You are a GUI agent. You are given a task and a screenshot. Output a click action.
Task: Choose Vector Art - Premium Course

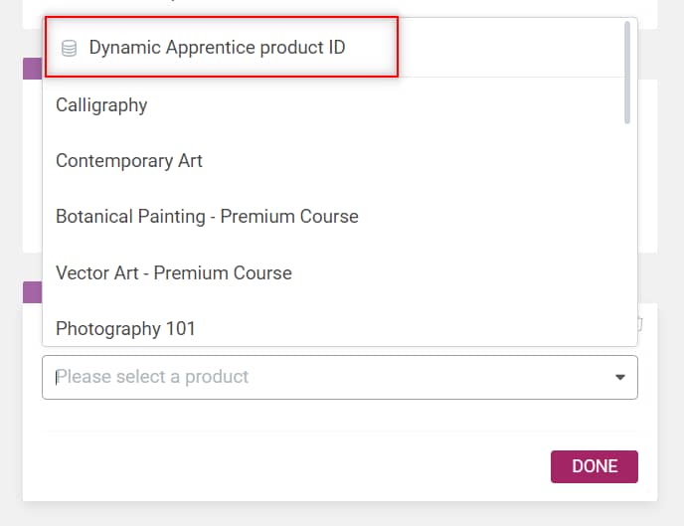coord(333,273)
